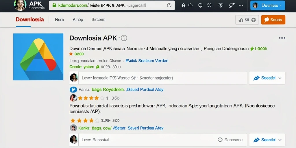
Task: Open the app page three-dot options menu
Action: click(x=282, y=38)
